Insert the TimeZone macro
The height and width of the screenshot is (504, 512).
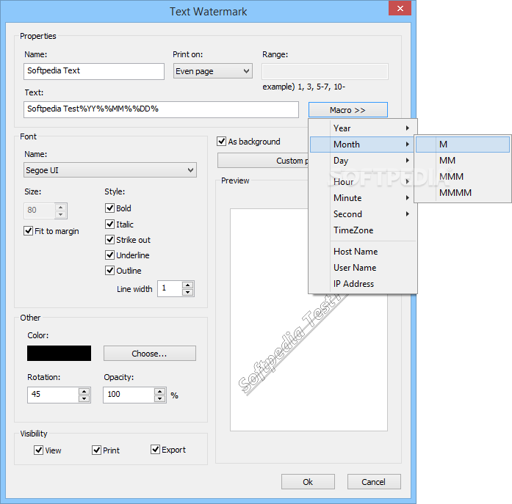(x=363, y=230)
